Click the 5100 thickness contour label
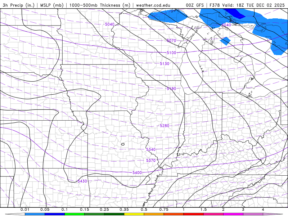The height and width of the screenshot is (216, 288). tap(171, 53)
